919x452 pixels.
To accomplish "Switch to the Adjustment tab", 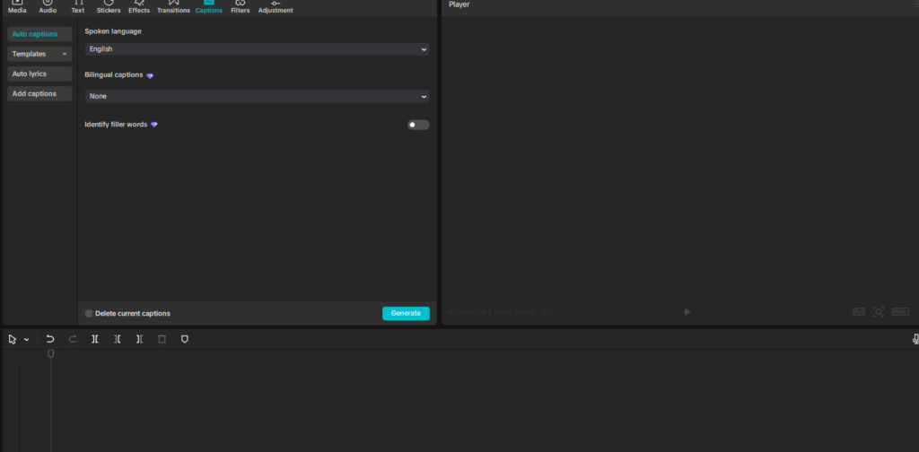I will point(275,7).
